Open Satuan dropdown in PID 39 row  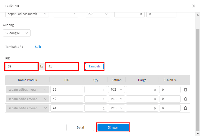click(x=116, y=90)
